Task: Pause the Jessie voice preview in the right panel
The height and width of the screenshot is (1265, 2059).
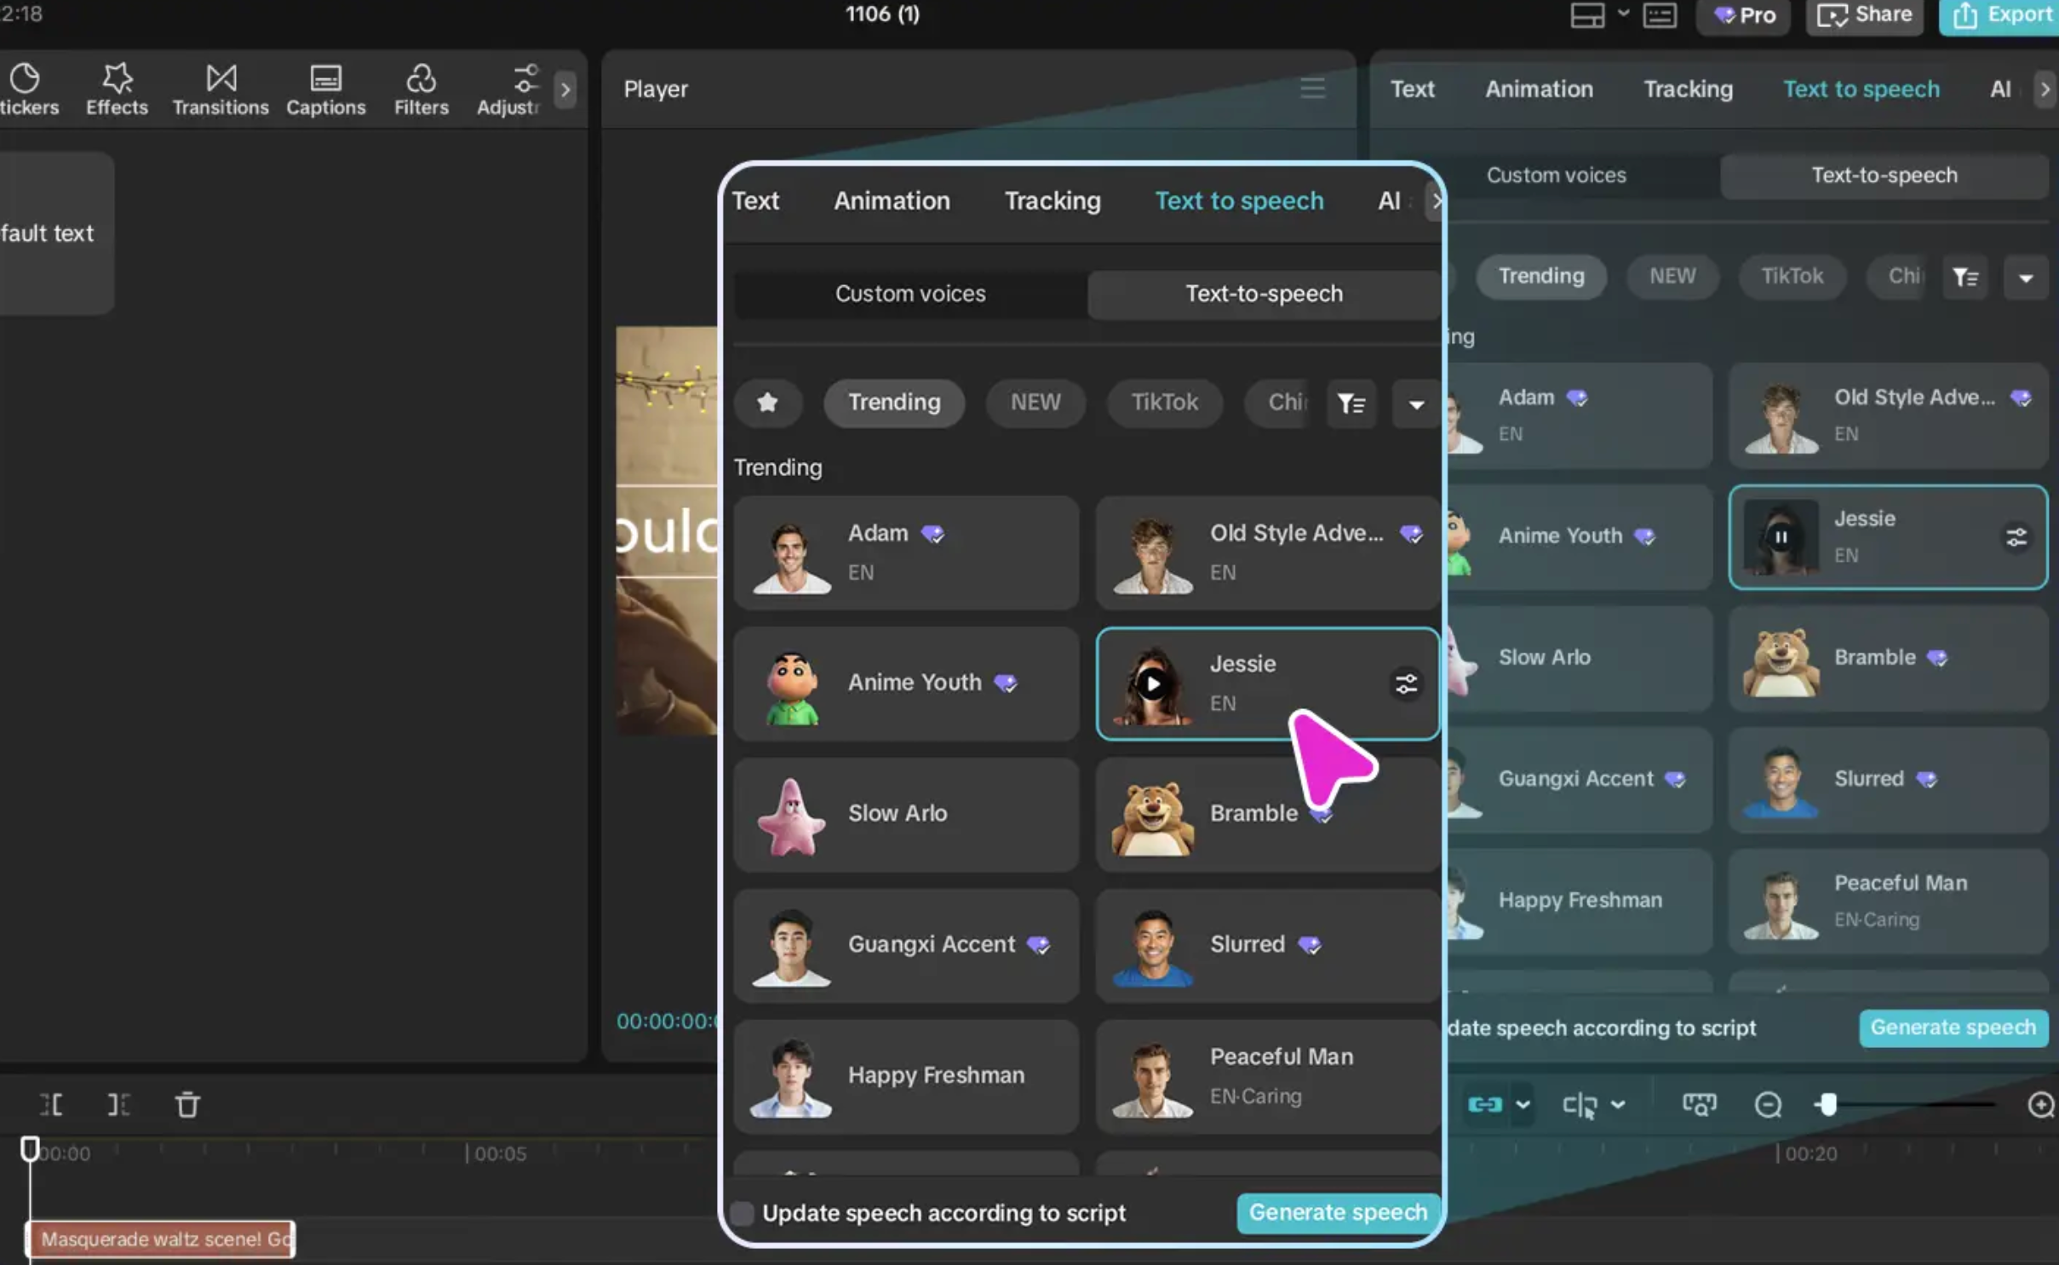Action: pyautogui.click(x=1781, y=538)
